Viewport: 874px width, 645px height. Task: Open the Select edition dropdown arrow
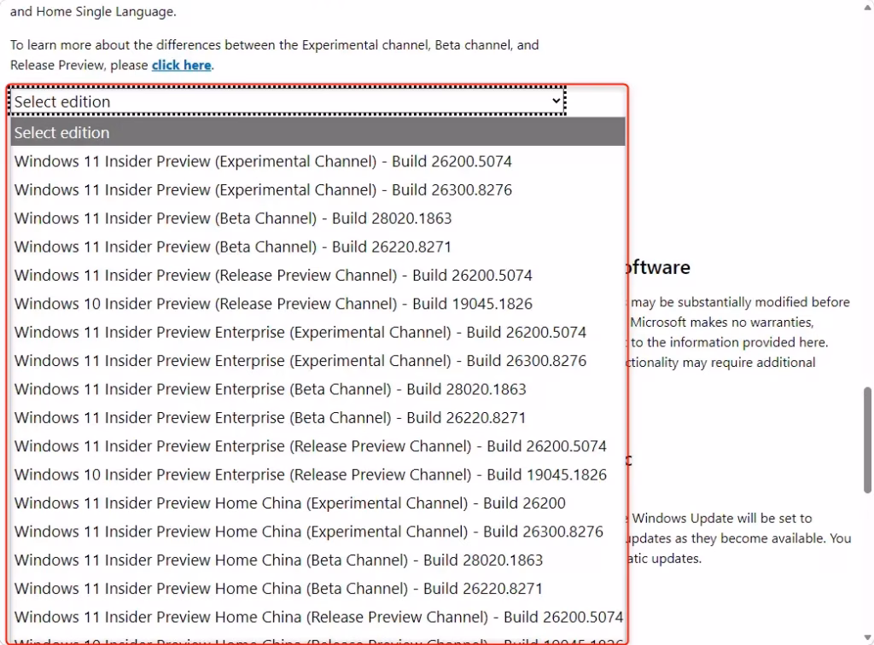point(556,102)
